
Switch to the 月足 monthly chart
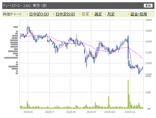coord(111,14)
